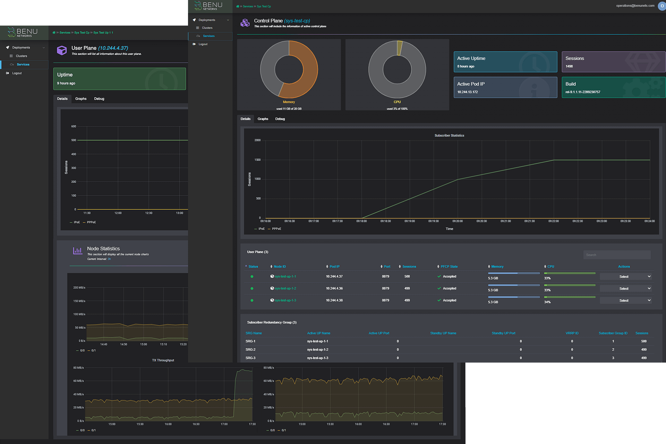
Task: Click the Control Plane cubes icon
Action: 245,23
